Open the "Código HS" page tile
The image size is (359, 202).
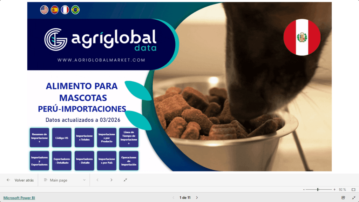62,137
